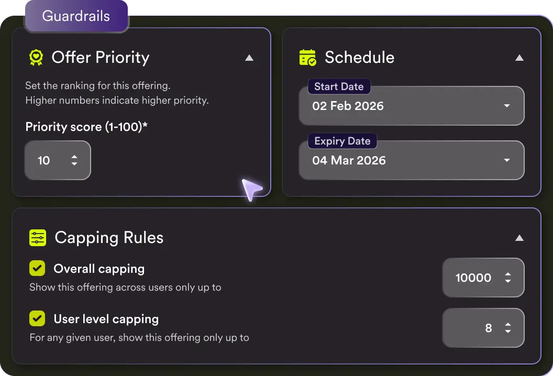The image size is (553, 376).
Task: Click the Priority score value 10 field
Action: point(44,160)
